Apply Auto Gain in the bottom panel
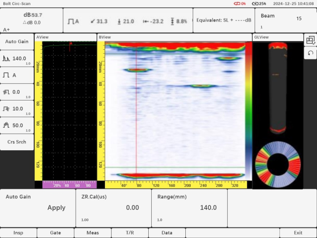 coord(56,208)
